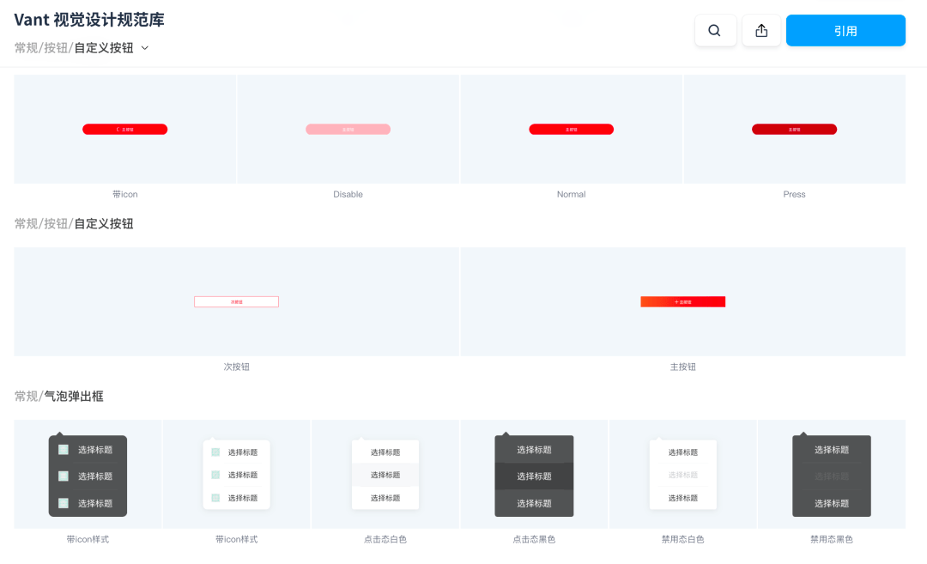Click third row square icon in dark popover
The width and height of the screenshot is (927, 564).
(64, 503)
